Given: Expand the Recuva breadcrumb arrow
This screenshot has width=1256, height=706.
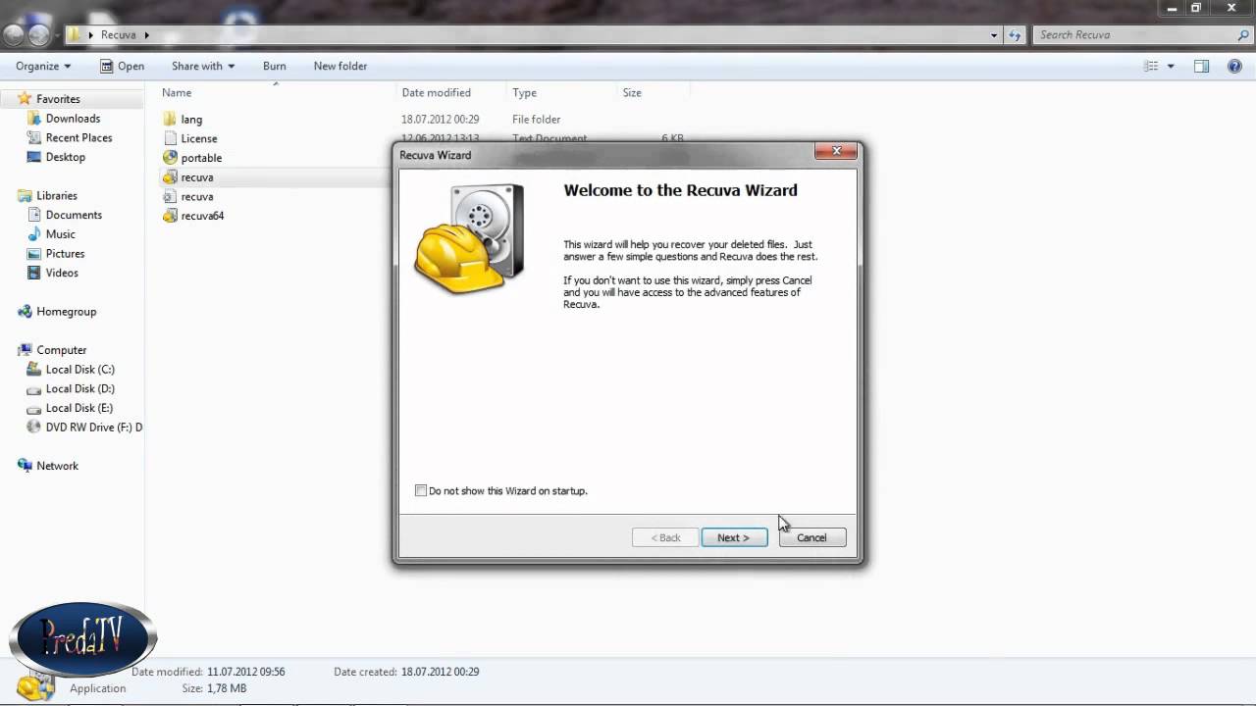Looking at the screenshot, I should [146, 34].
